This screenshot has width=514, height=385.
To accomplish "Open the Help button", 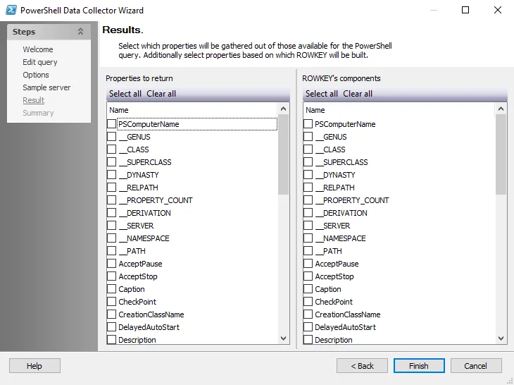I will pos(35,366).
